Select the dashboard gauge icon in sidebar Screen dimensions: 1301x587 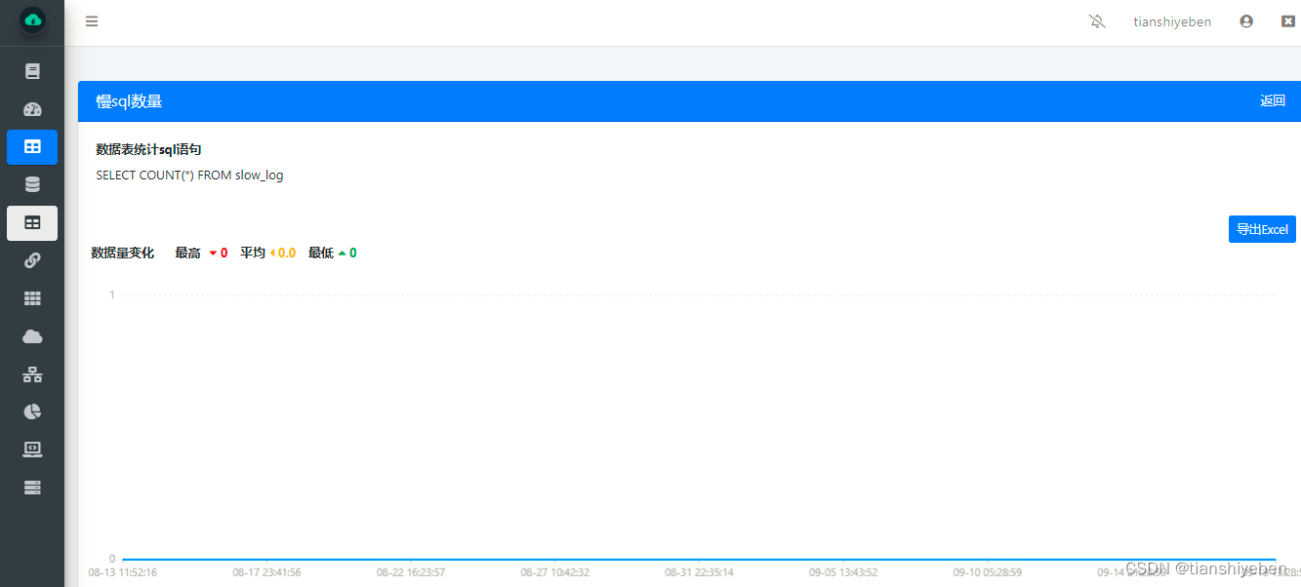coord(32,108)
